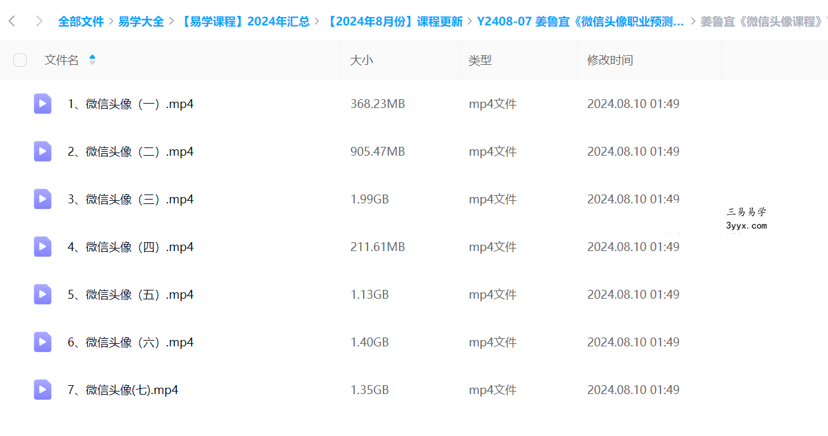Click modified time in 微信头像（六） row
The height and width of the screenshot is (436, 828).
point(633,342)
